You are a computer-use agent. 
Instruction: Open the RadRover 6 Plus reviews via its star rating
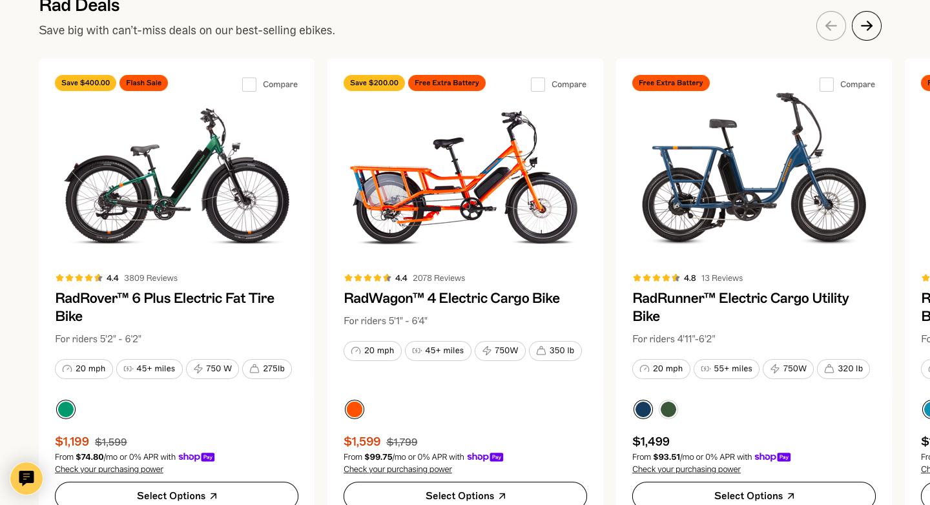click(x=79, y=278)
